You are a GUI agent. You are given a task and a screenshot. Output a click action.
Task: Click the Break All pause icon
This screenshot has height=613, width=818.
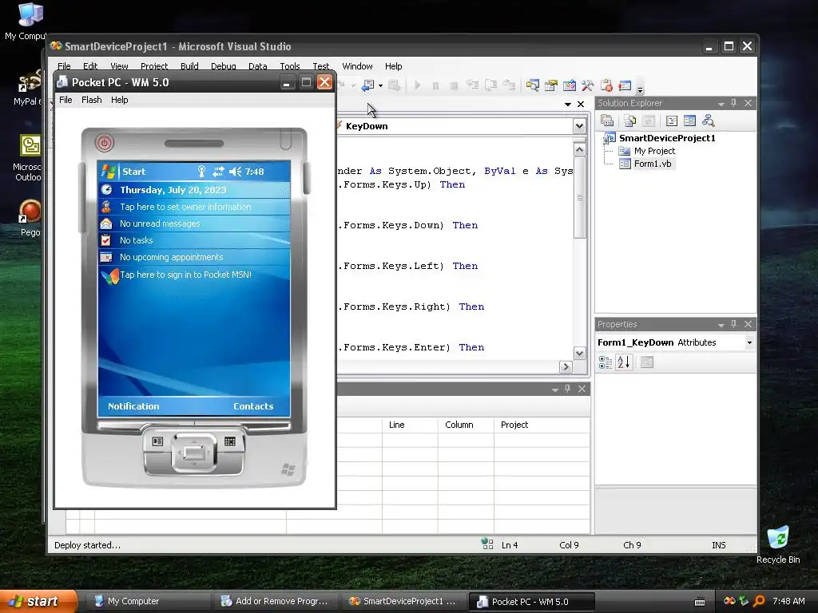[x=435, y=85]
